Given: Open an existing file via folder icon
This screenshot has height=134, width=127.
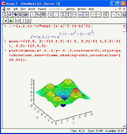Looking at the screenshot, I should click(10, 14).
